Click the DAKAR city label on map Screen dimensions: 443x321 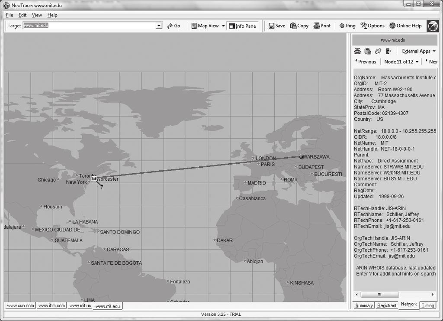pyautogui.click(x=225, y=240)
